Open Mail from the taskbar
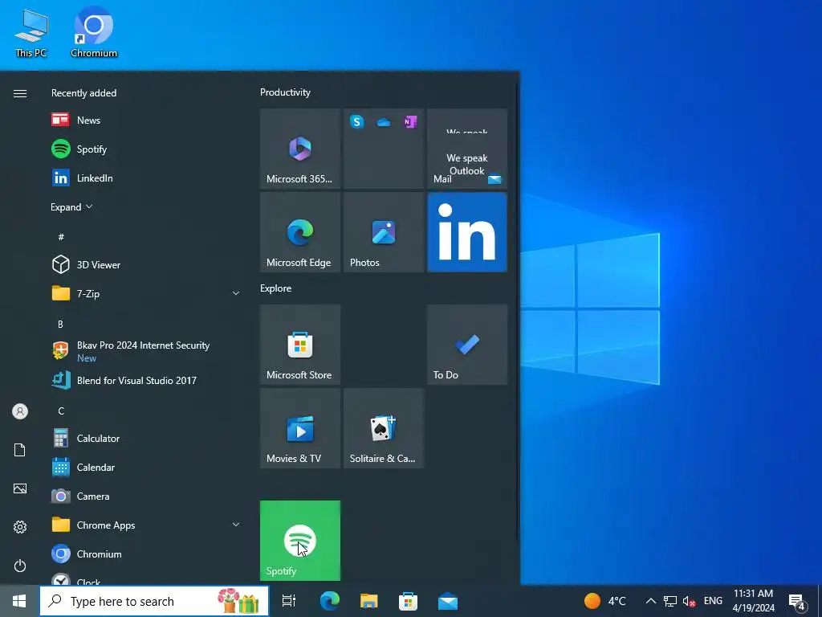Image resolution: width=822 pixels, height=617 pixels. (448, 601)
